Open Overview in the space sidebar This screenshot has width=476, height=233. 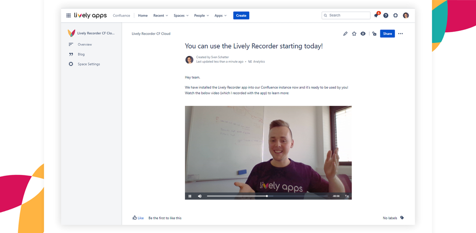85,44
